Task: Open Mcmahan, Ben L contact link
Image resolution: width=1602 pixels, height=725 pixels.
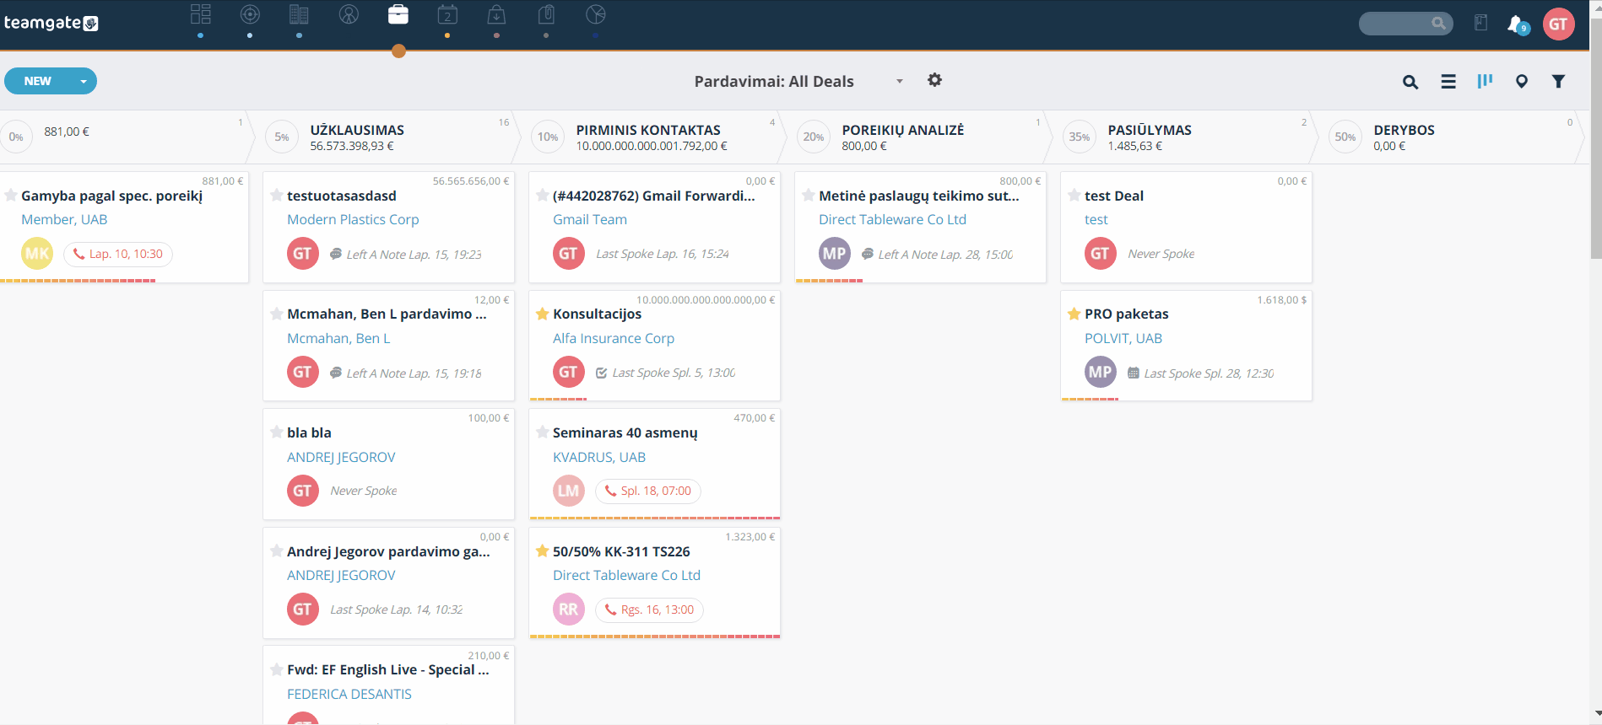Action: (338, 338)
